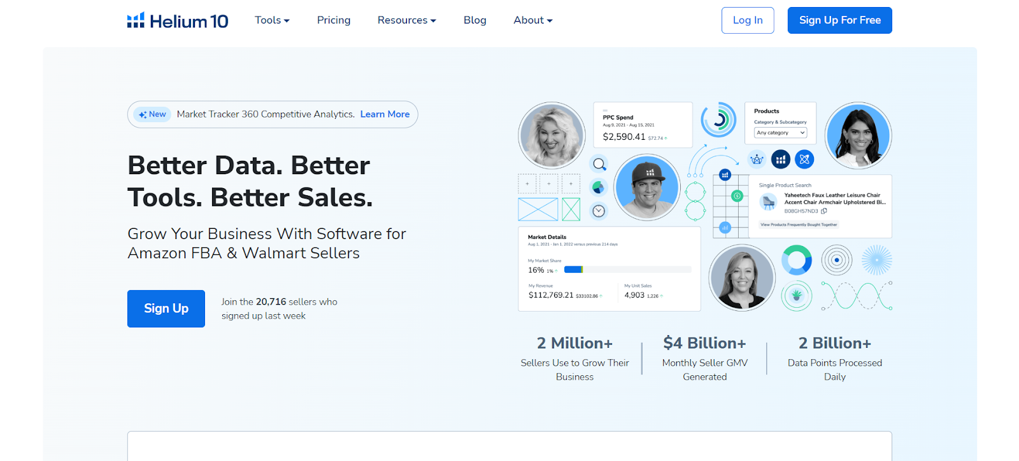Click View Products Frequently Bought Together
Image resolution: width=1019 pixels, height=461 pixels.
tap(799, 224)
